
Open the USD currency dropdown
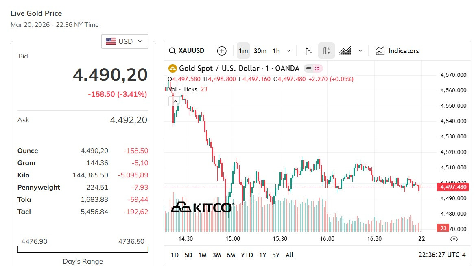tap(124, 41)
